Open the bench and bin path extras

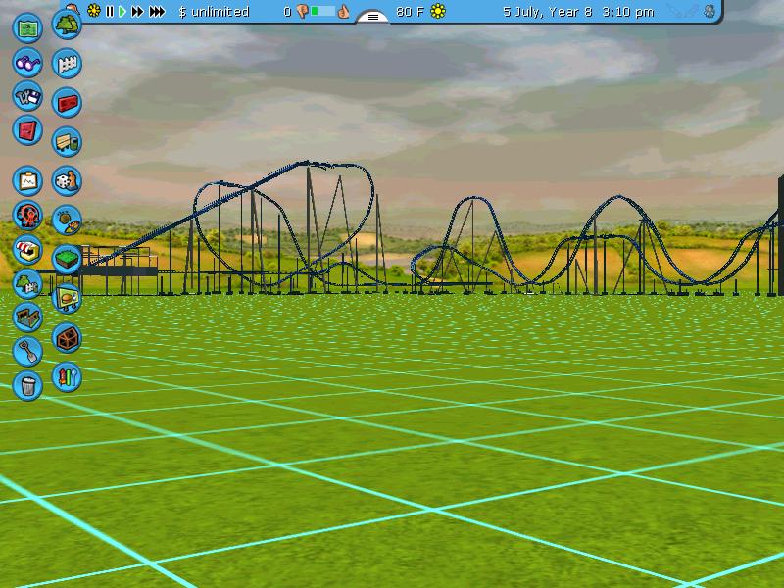(67, 141)
